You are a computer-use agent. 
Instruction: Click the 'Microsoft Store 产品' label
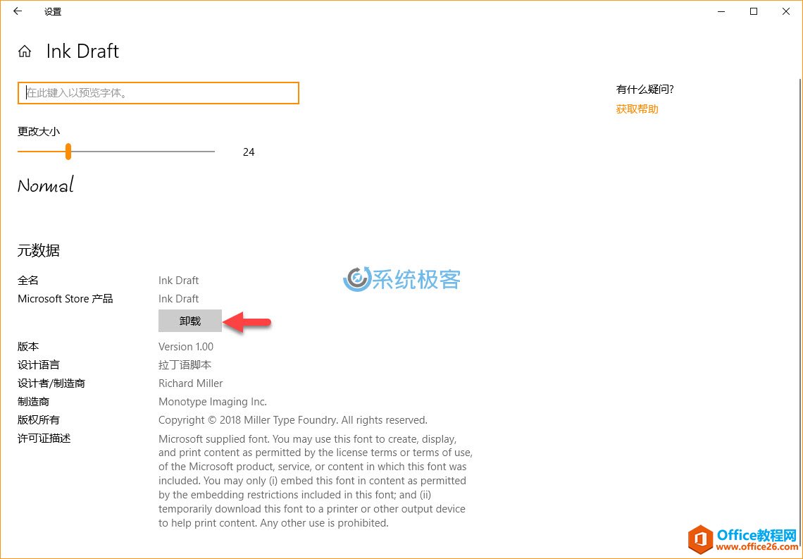65,299
